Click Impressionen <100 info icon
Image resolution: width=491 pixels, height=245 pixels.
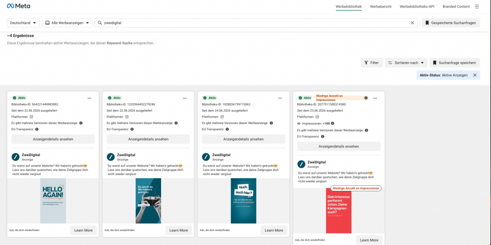tap(332, 123)
